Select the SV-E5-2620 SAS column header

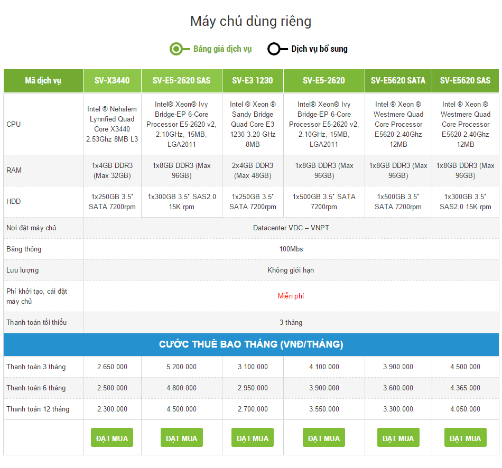(182, 81)
